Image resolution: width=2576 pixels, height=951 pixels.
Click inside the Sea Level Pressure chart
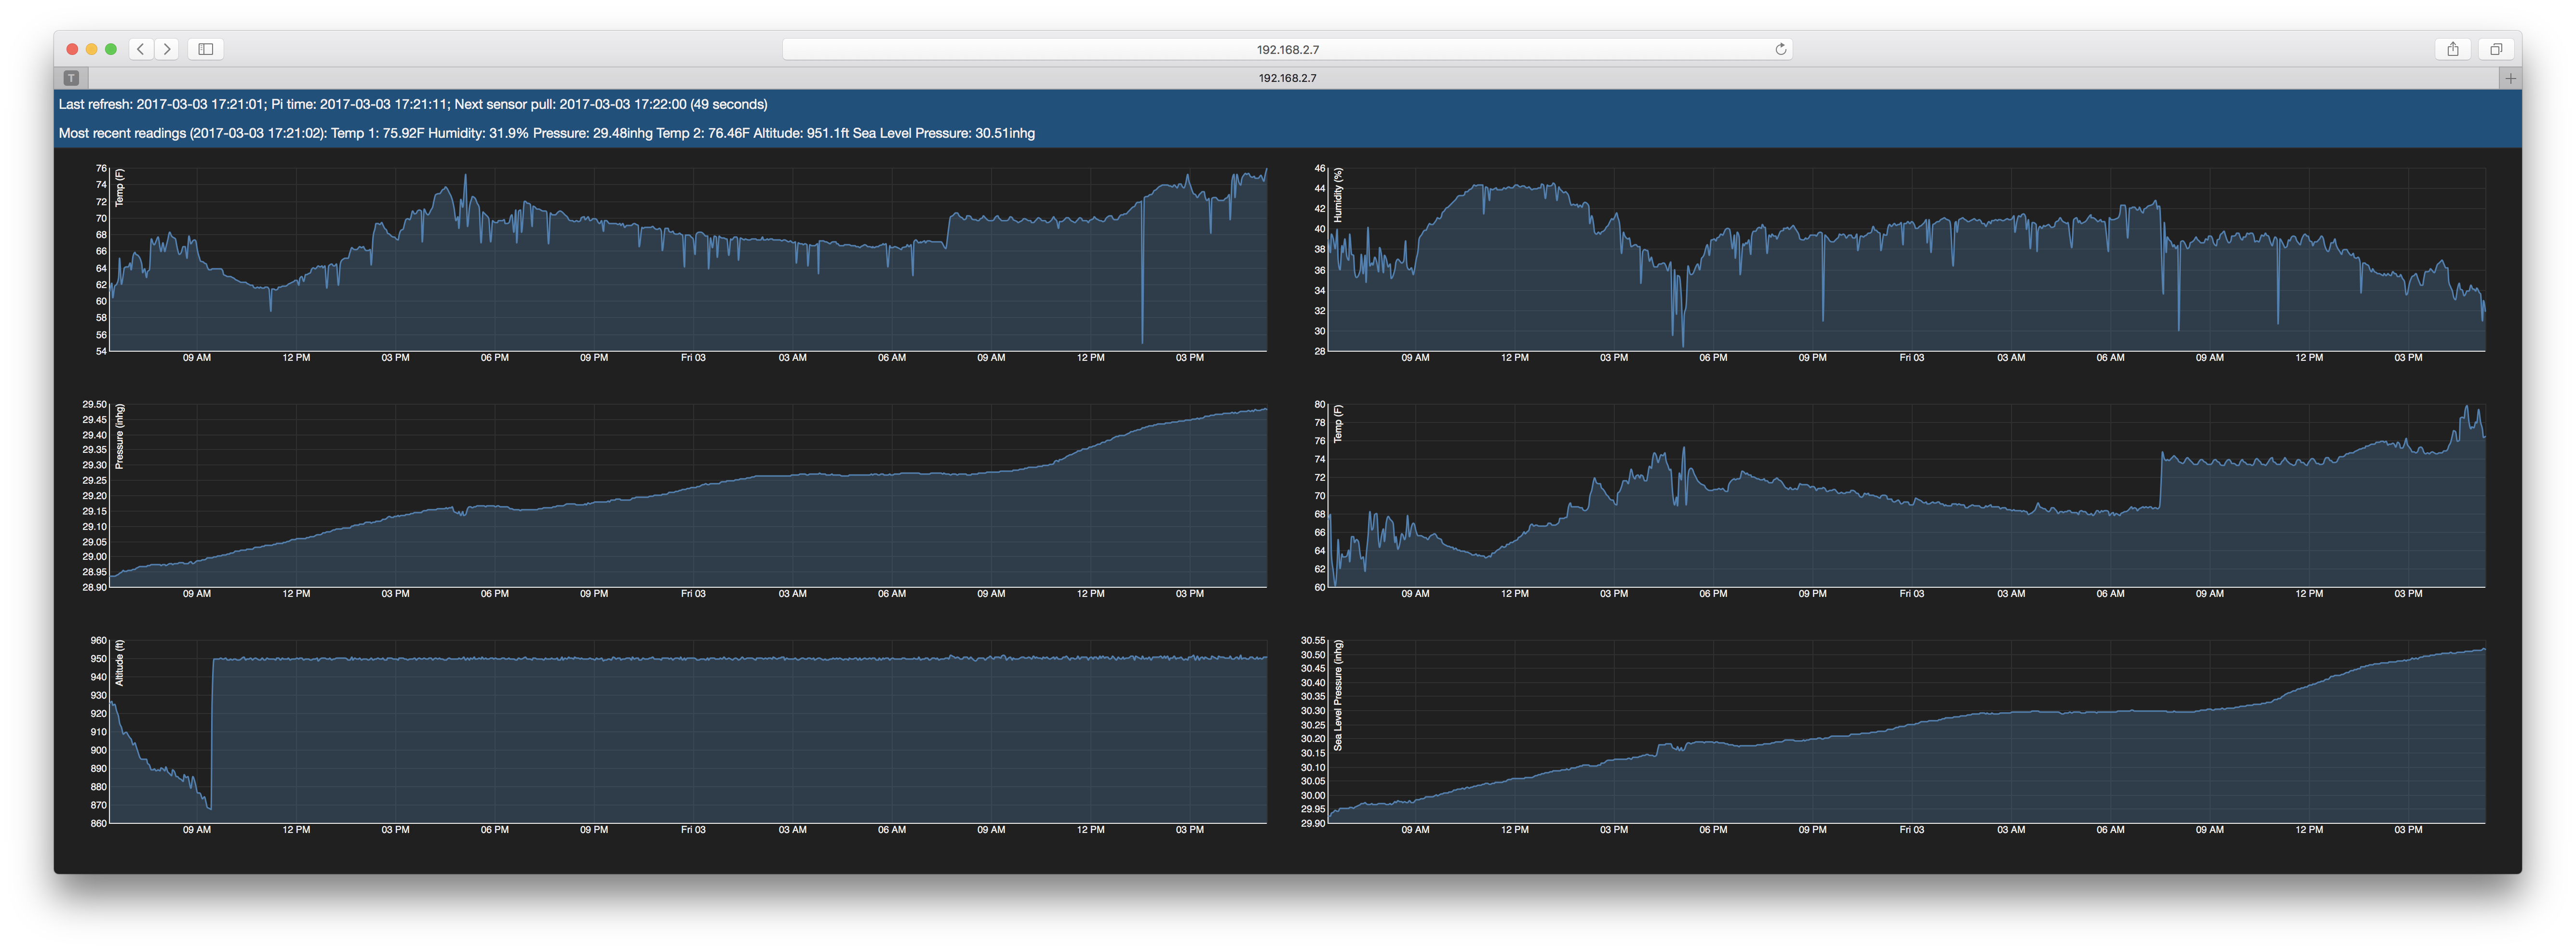pyautogui.click(x=1907, y=731)
